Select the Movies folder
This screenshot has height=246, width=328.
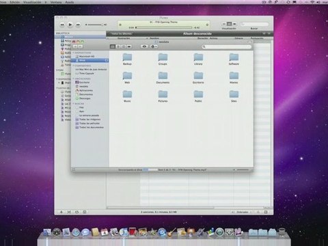[x=234, y=77]
